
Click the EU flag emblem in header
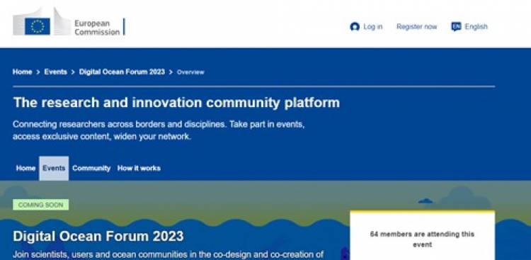pyautogui.click(x=38, y=26)
